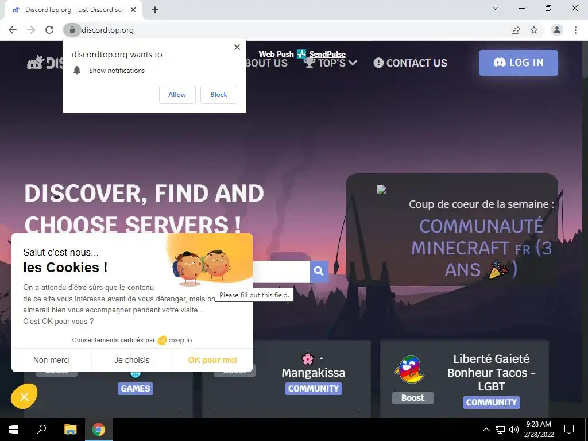This screenshot has width=588, height=441.
Task: Accept cookies with OK pour moi
Action: 212,360
